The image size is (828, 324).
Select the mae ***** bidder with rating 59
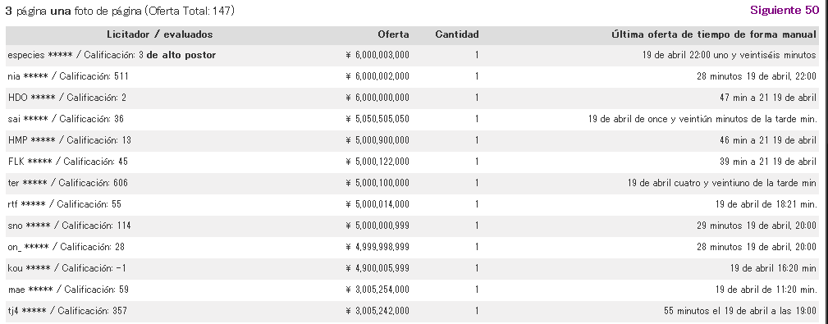pyautogui.click(x=68, y=290)
